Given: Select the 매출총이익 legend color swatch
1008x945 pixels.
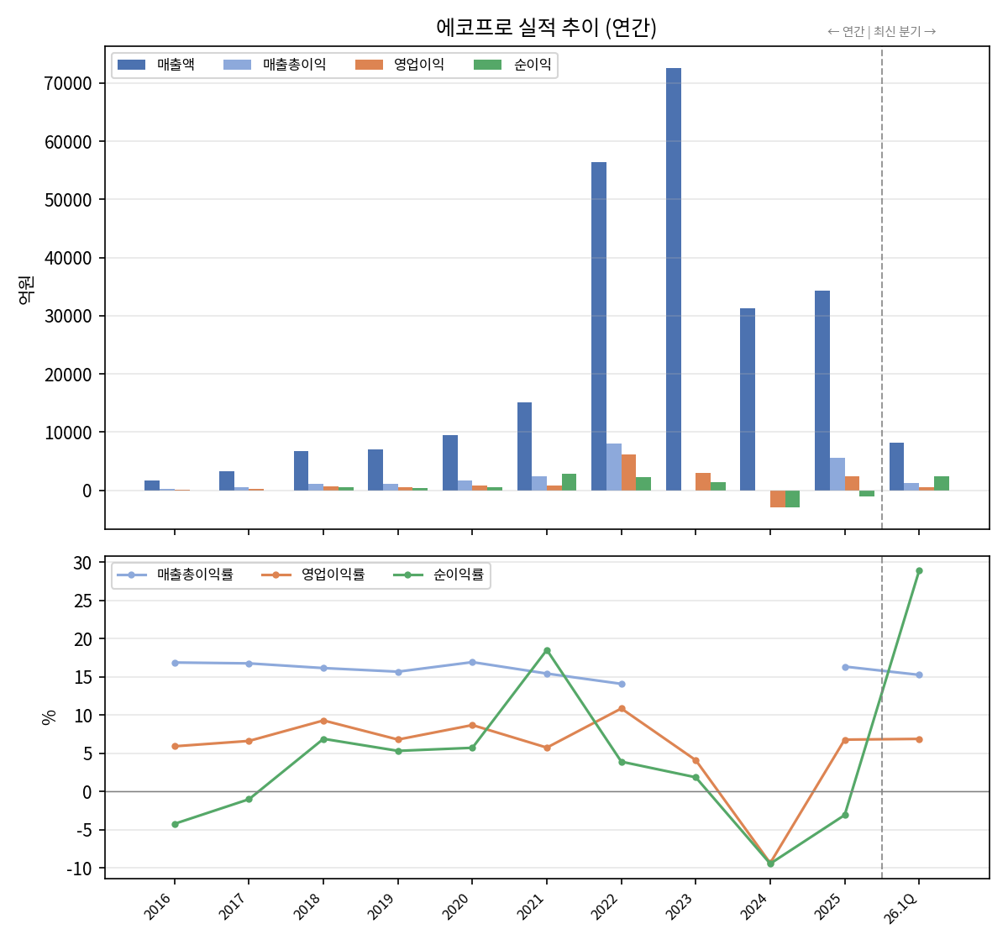Looking at the screenshot, I should [x=237, y=65].
